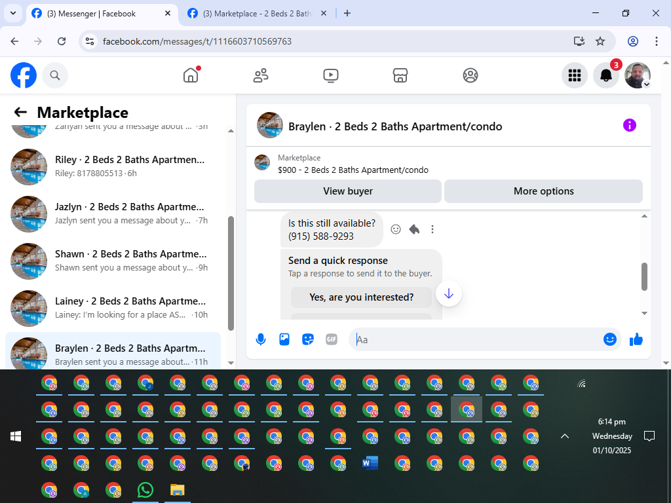Screen dimensions: 671x503
Task: Open Shawn's conversation in the list
Action: [113, 261]
